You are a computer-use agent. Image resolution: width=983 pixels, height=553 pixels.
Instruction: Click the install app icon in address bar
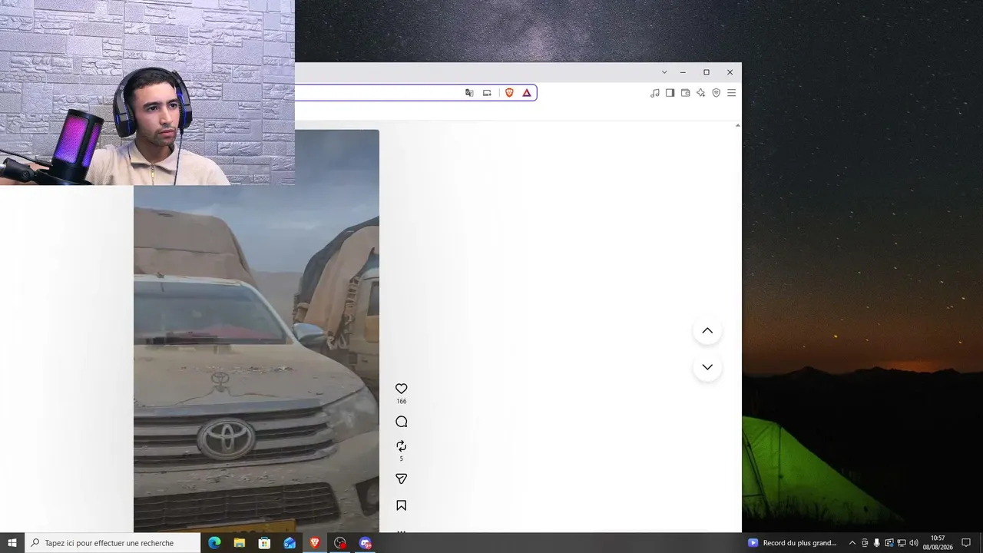[487, 93]
